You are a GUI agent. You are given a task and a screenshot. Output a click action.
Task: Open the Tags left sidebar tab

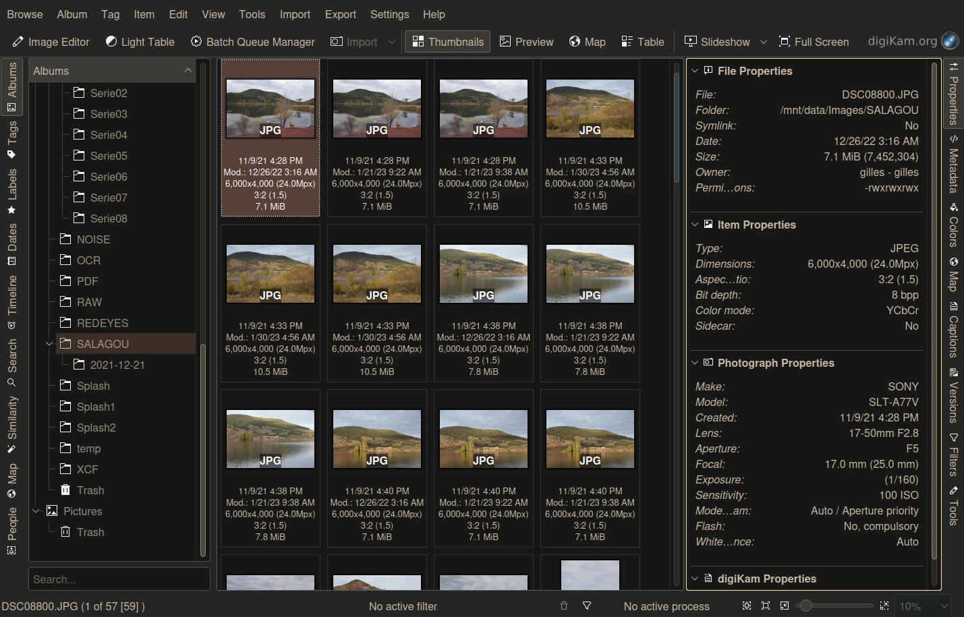click(11, 140)
